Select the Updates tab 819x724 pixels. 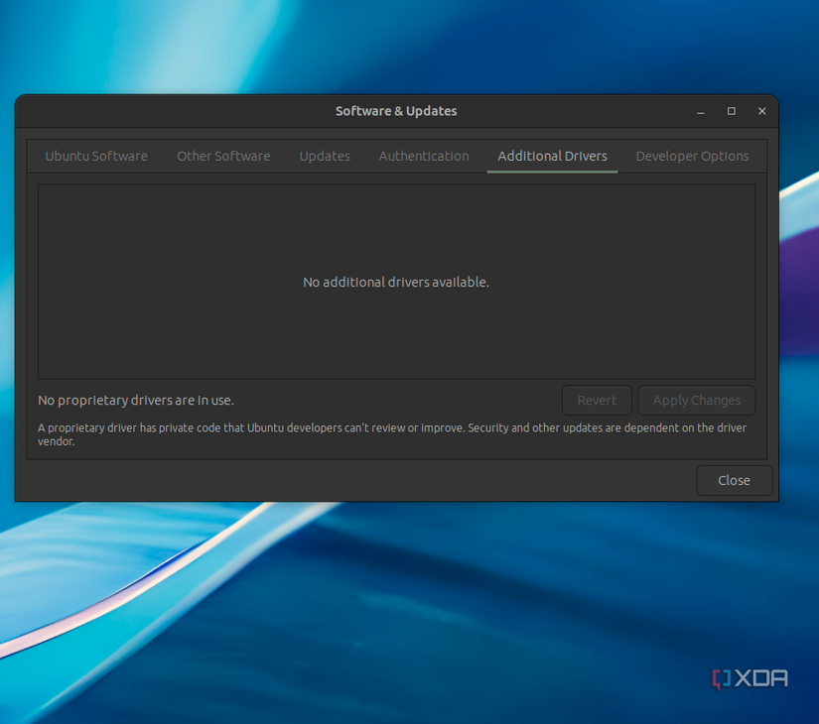[x=325, y=156]
